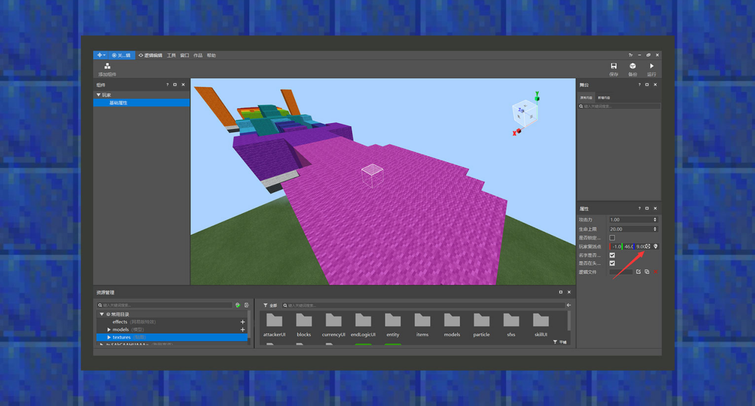The width and height of the screenshot is (755, 406).
Task: Open the 工具 menu
Action: click(x=171, y=55)
